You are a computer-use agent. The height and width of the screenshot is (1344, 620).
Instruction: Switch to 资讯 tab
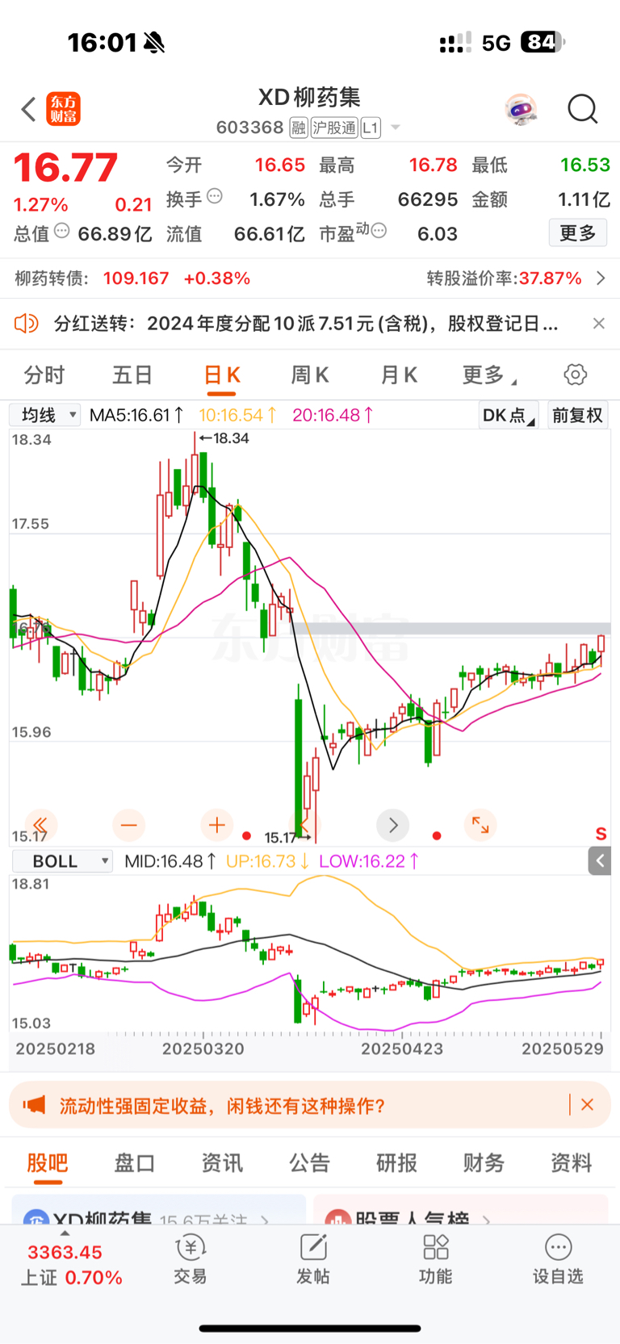pyautogui.click(x=222, y=1163)
